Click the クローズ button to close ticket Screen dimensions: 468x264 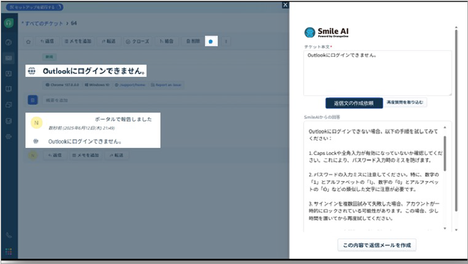click(x=137, y=42)
